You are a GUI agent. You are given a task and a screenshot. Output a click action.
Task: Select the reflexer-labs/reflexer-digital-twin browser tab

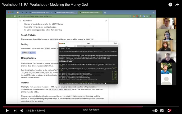tap(90, 12)
